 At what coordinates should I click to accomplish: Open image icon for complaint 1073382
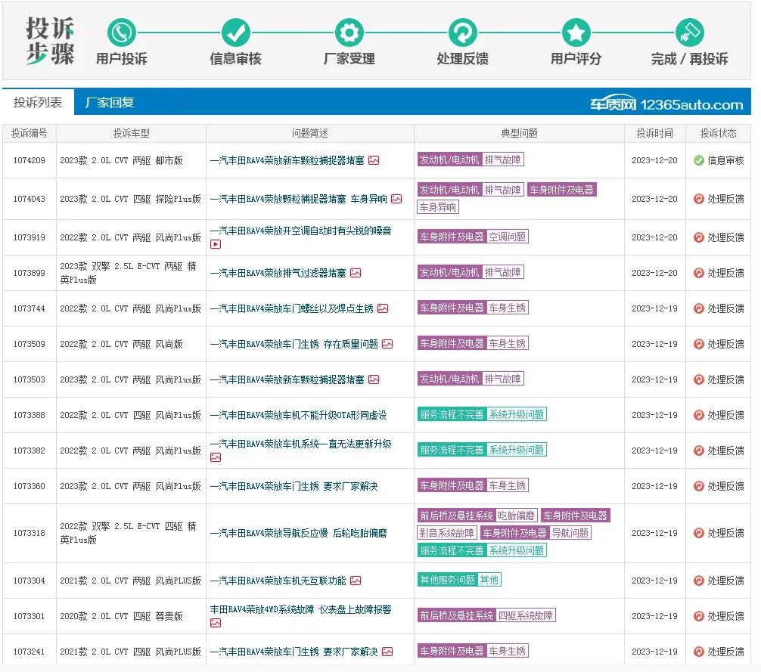tap(216, 457)
